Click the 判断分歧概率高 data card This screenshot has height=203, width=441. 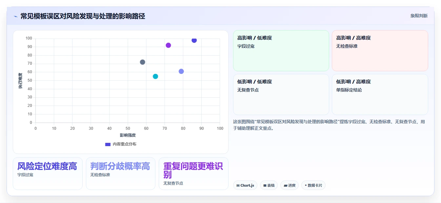pyautogui.click(x=121, y=174)
